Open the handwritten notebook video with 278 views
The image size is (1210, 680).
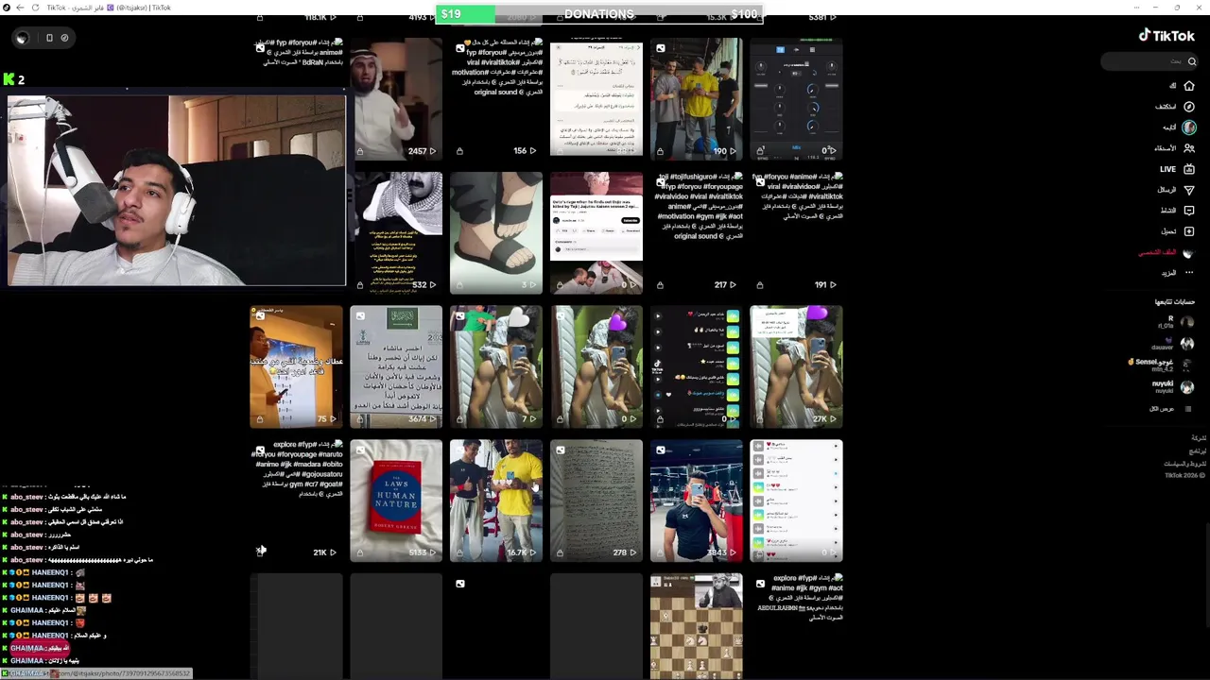coord(596,501)
